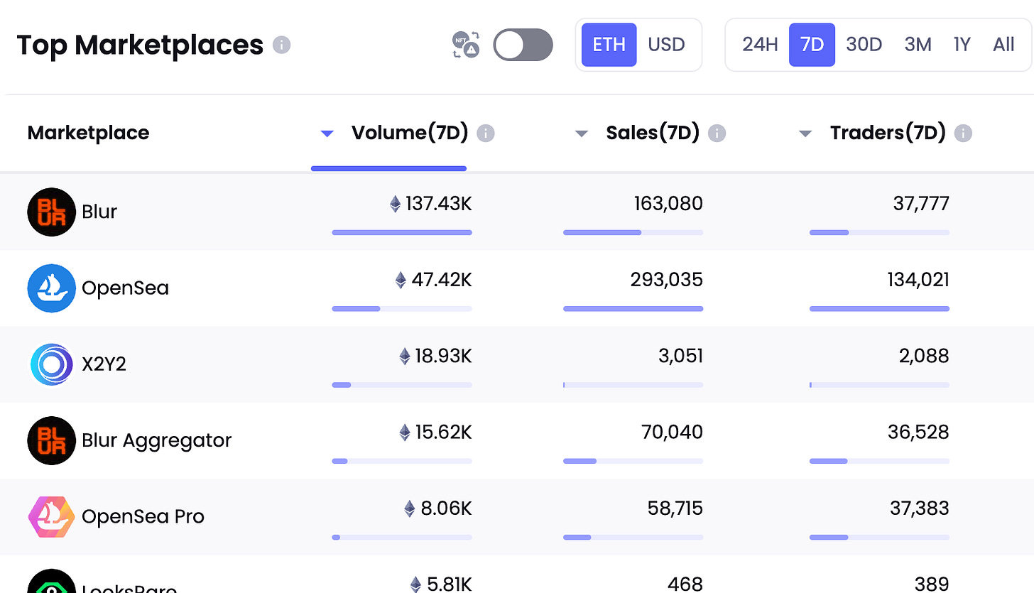Click OpenSea's traders value 134,021

click(x=918, y=280)
